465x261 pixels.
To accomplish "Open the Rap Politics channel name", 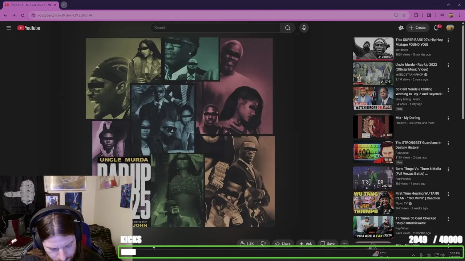I will click(x=403, y=179).
